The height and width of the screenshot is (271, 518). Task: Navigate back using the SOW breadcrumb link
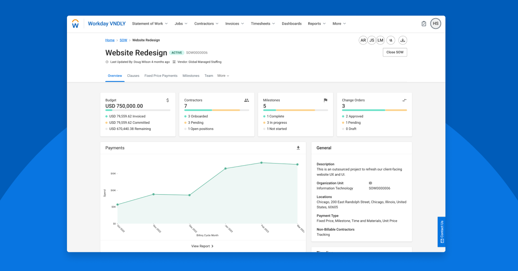click(123, 40)
